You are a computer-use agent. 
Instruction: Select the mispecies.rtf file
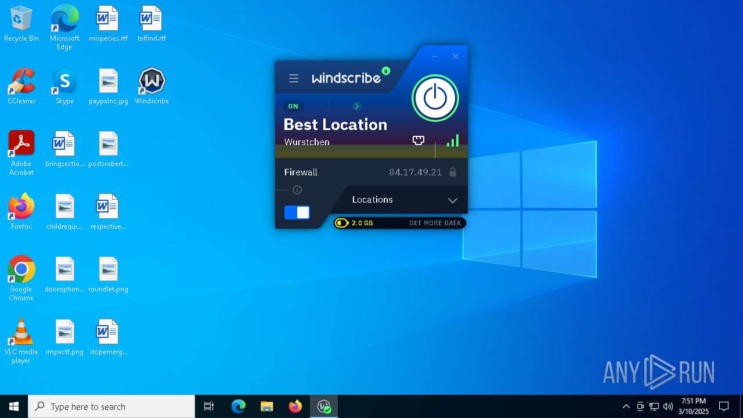pyautogui.click(x=108, y=24)
